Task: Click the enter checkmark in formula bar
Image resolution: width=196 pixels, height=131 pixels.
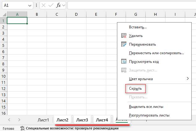Action: pyautogui.click(x=51, y=6)
